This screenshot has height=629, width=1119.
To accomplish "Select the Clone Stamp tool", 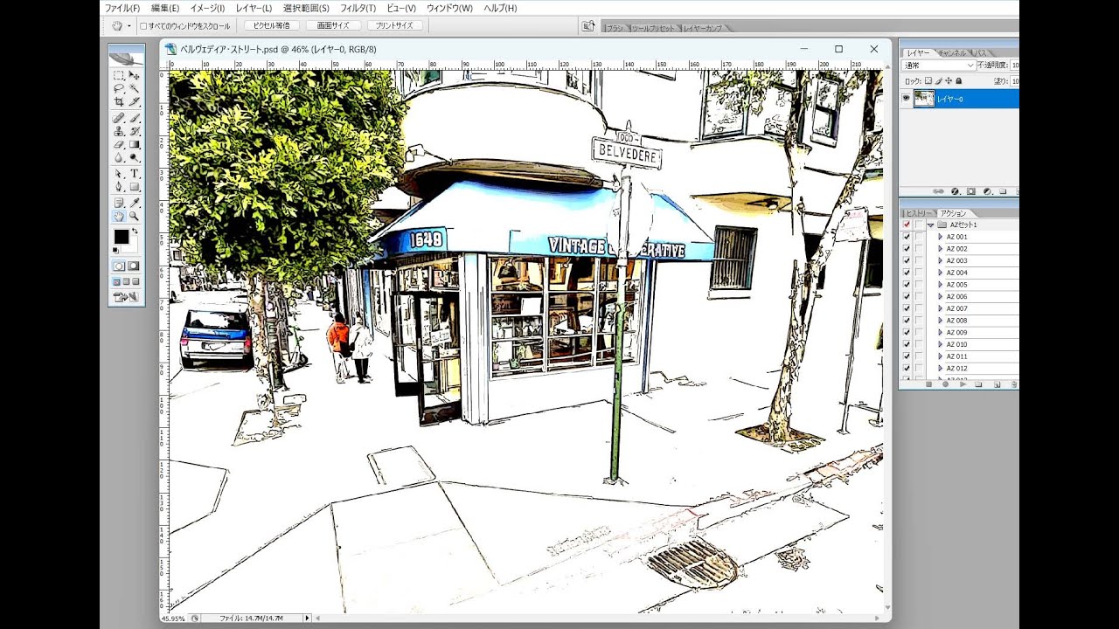I will [118, 130].
